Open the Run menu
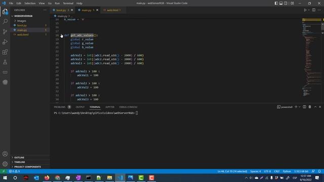The width and height of the screenshot is (324, 182). 57,4
